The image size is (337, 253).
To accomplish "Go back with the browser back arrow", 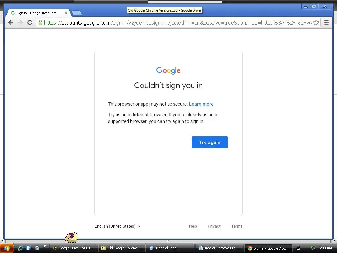I will point(11,23).
